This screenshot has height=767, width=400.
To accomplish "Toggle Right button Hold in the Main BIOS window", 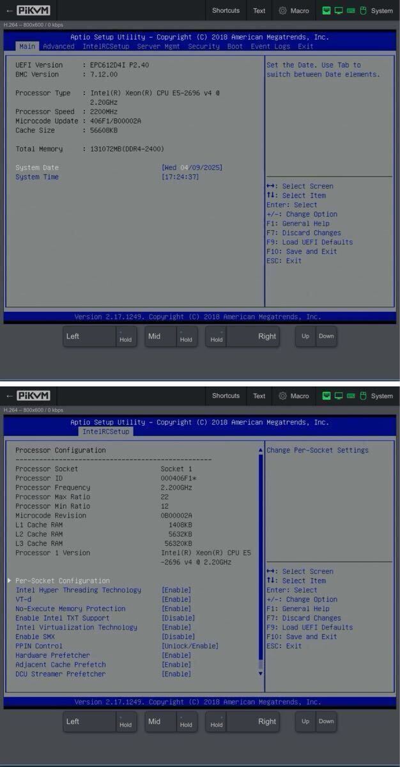I will [217, 337].
